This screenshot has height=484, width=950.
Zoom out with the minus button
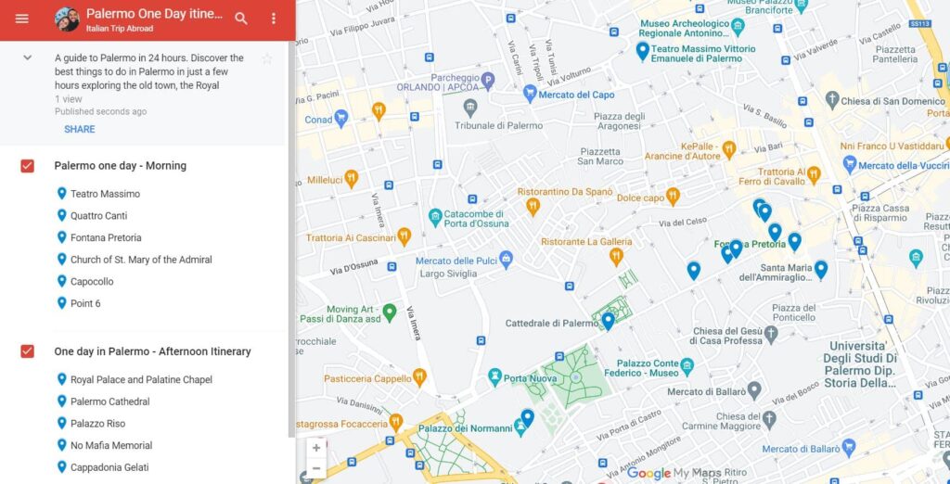click(x=316, y=468)
